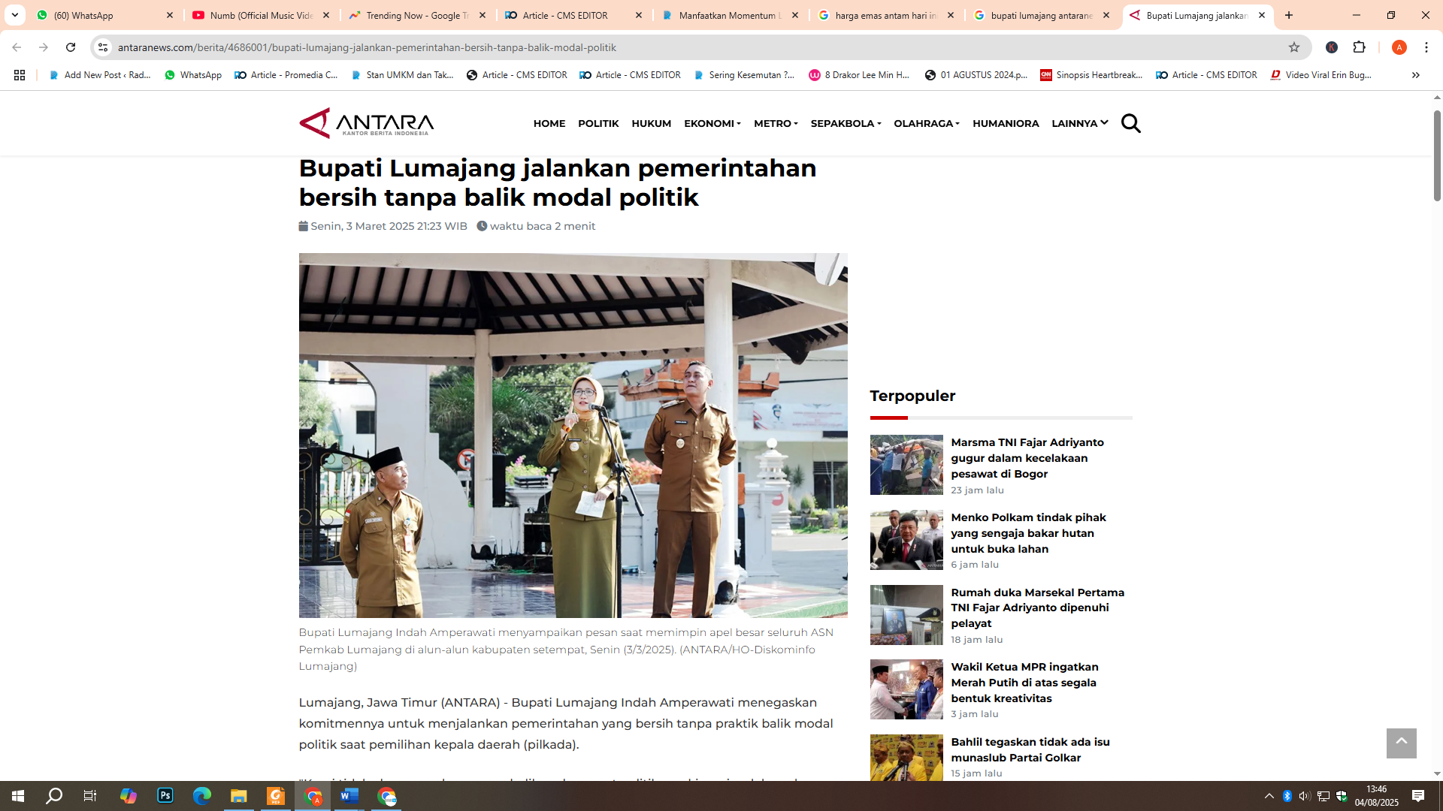Screen dimensions: 1443x811
Task: Show hidden system tray icons
Action: pos(1269,796)
